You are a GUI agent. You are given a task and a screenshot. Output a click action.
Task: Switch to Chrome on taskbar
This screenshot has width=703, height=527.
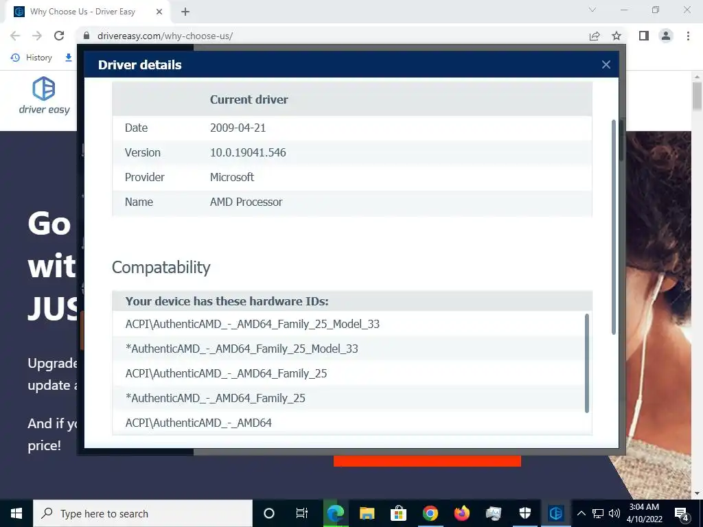430,513
